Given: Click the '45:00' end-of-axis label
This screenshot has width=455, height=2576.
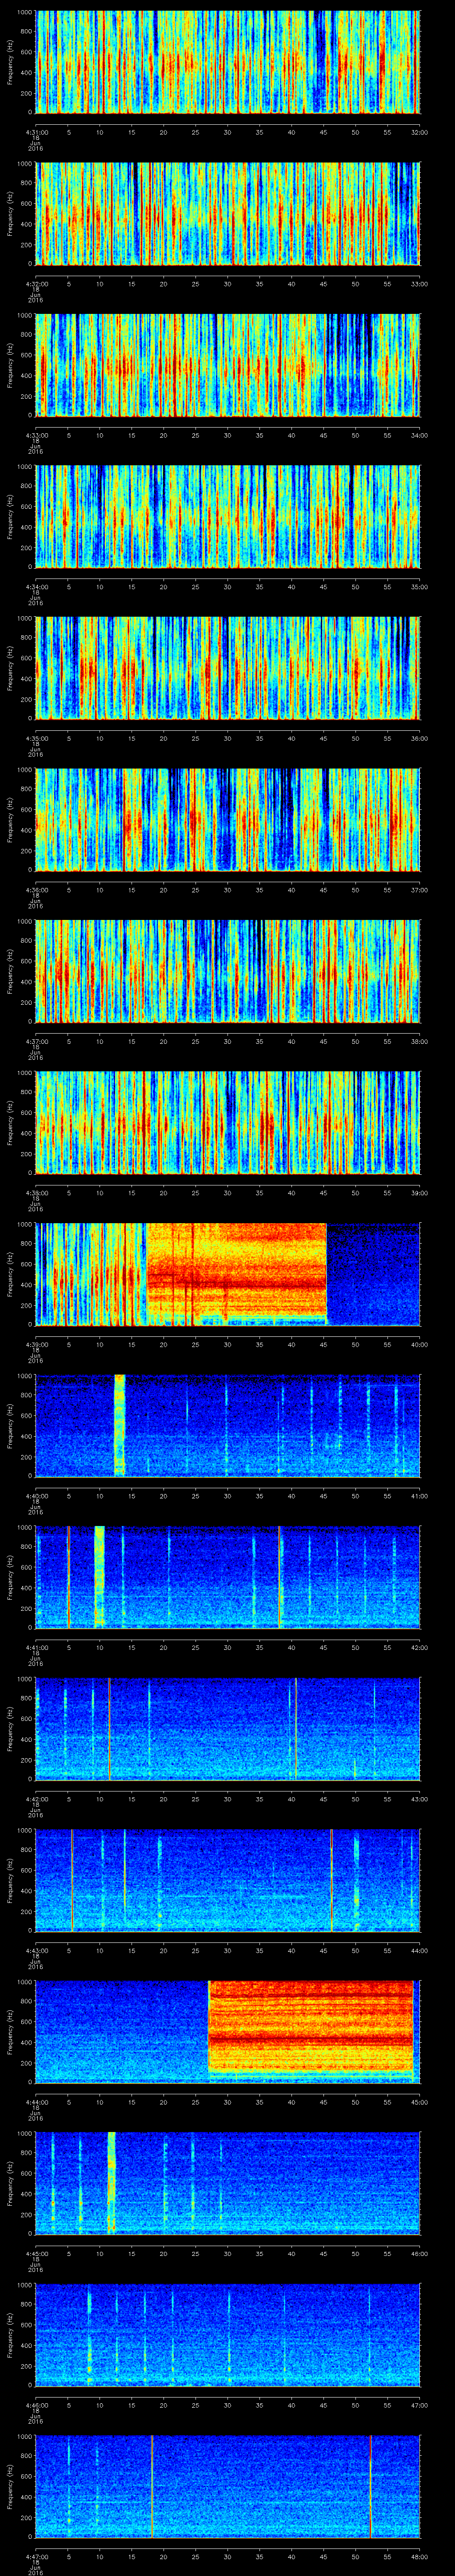Looking at the screenshot, I should (x=419, y=2101).
